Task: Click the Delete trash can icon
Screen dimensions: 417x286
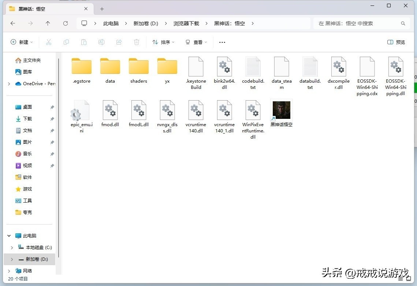Action: (x=137, y=42)
